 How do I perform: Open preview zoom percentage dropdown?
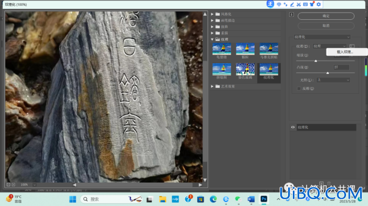pyautogui.click(x=34, y=185)
